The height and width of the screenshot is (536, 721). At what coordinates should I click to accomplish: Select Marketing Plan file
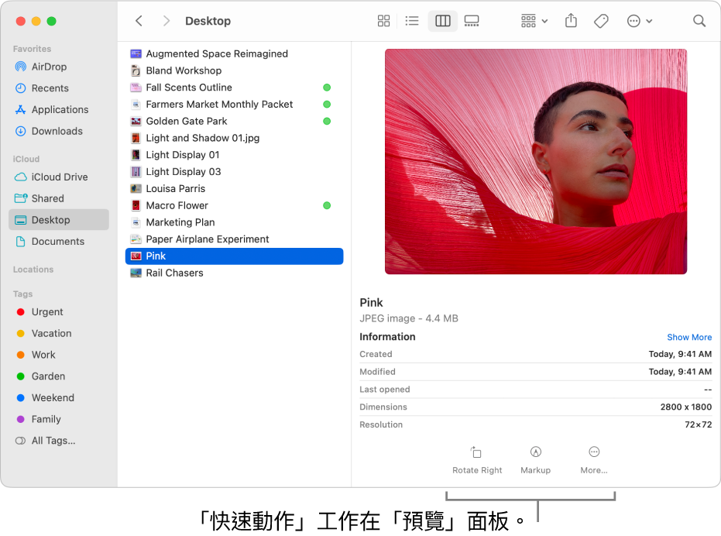click(x=234, y=222)
